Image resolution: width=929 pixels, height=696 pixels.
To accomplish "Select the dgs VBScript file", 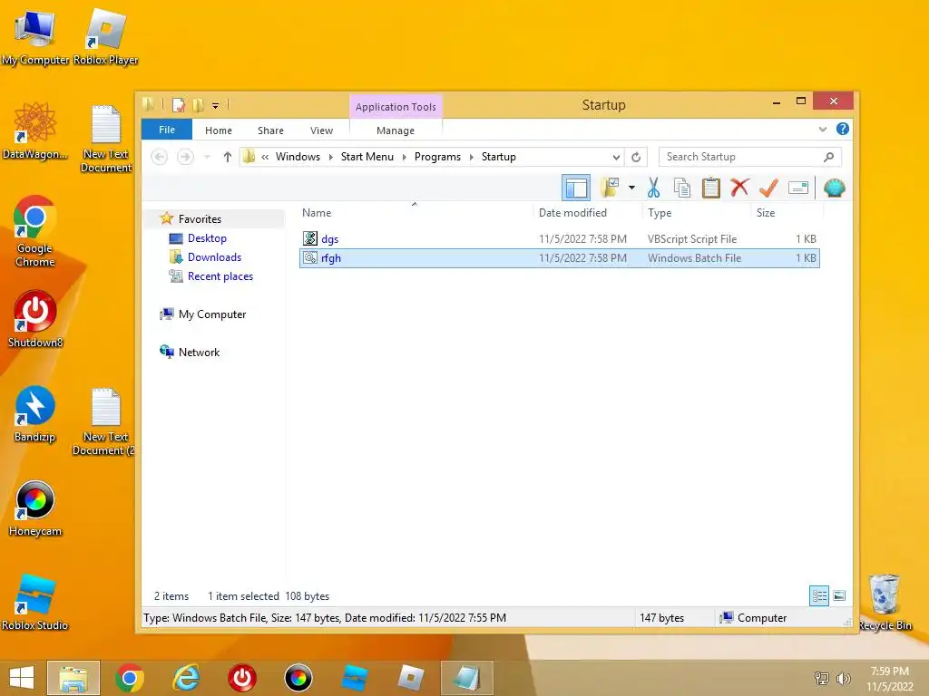I will [560, 239].
